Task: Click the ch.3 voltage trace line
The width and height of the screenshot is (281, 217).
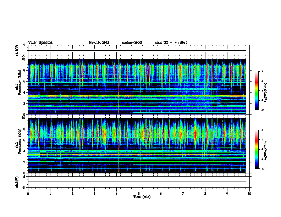Action: [137, 182]
